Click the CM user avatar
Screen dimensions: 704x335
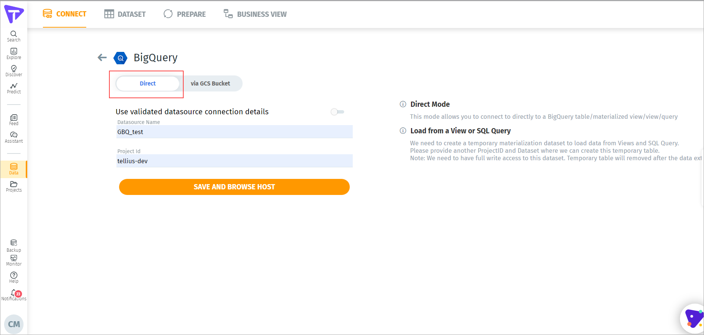(x=14, y=324)
